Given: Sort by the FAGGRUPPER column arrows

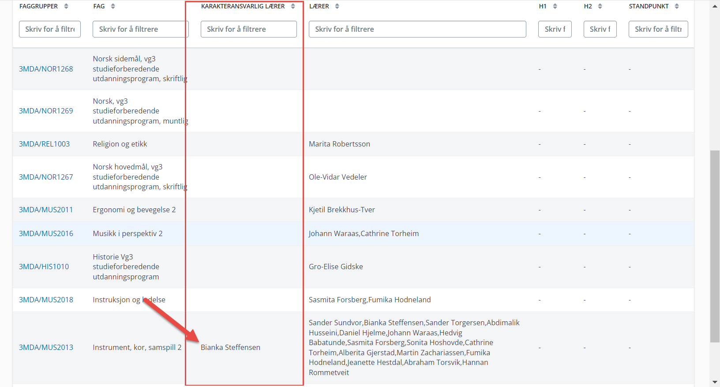Looking at the screenshot, I should tap(66, 6).
